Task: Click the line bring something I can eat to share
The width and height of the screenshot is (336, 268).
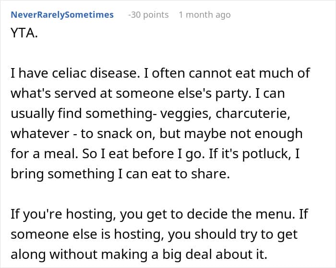Action: (x=120, y=174)
